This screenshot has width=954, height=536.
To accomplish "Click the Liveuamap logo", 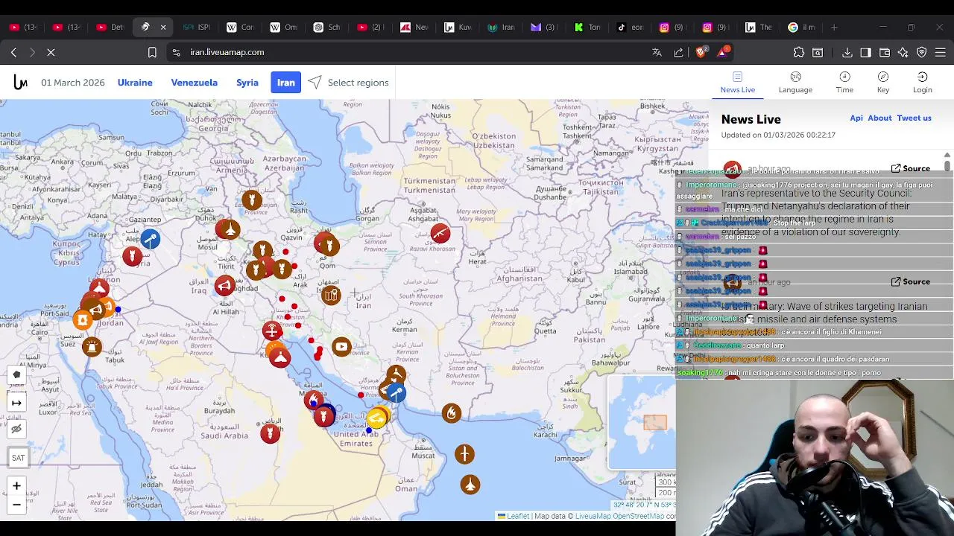I will click(20, 83).
